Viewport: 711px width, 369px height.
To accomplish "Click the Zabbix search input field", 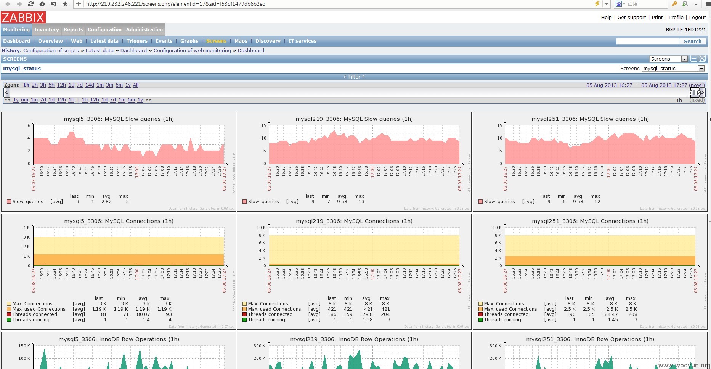I will [x=647, y=41].
